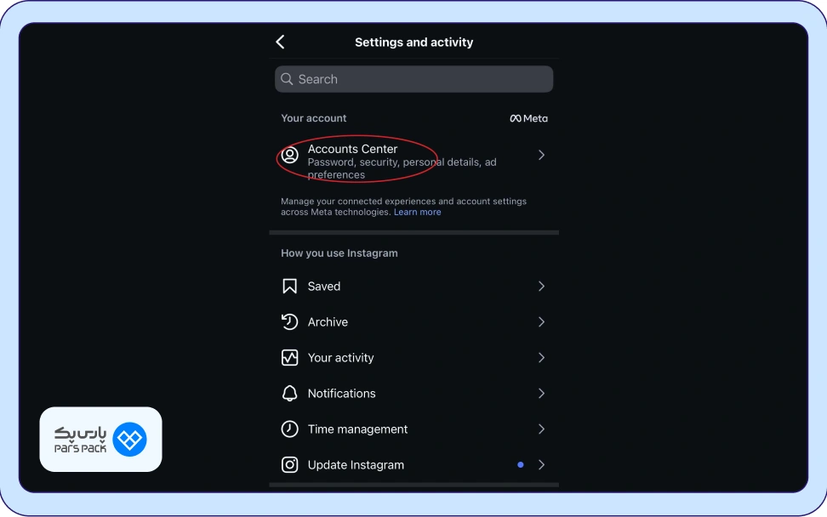Screen dimensions: 827x517
Task: Expand Archive using its right chevron
Action: pyautogui.click(x=541, y=322)
